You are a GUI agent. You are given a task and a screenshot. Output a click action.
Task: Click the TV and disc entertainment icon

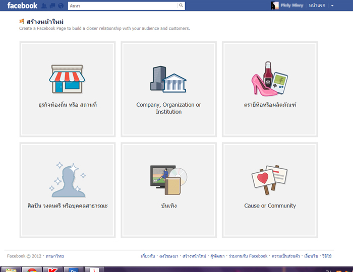coord(168,180)
